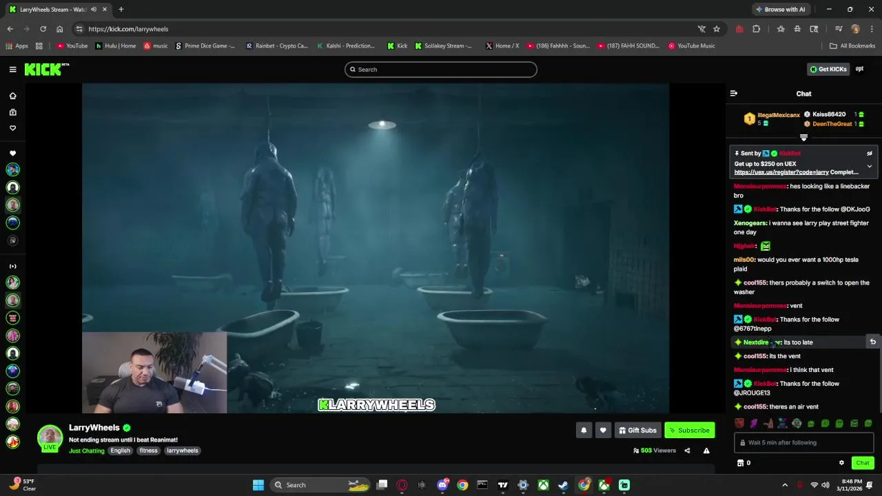Share the stream via share icon

pyautogui.click(x=687, y=451)
